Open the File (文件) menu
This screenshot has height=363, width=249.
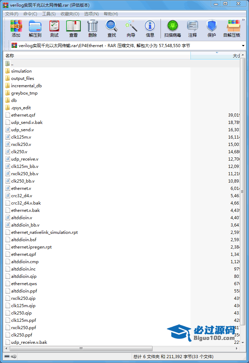pyautogui.click(x=12, y=14)
